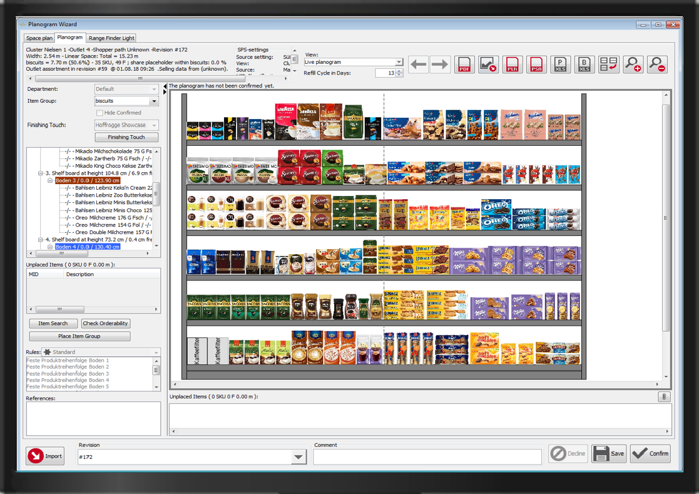Image resolution: width=699 pixels, height=494 pixels.
Task: Select rule Feste Produktreihenfolge Boden 3
Action: tap(68, 374)
